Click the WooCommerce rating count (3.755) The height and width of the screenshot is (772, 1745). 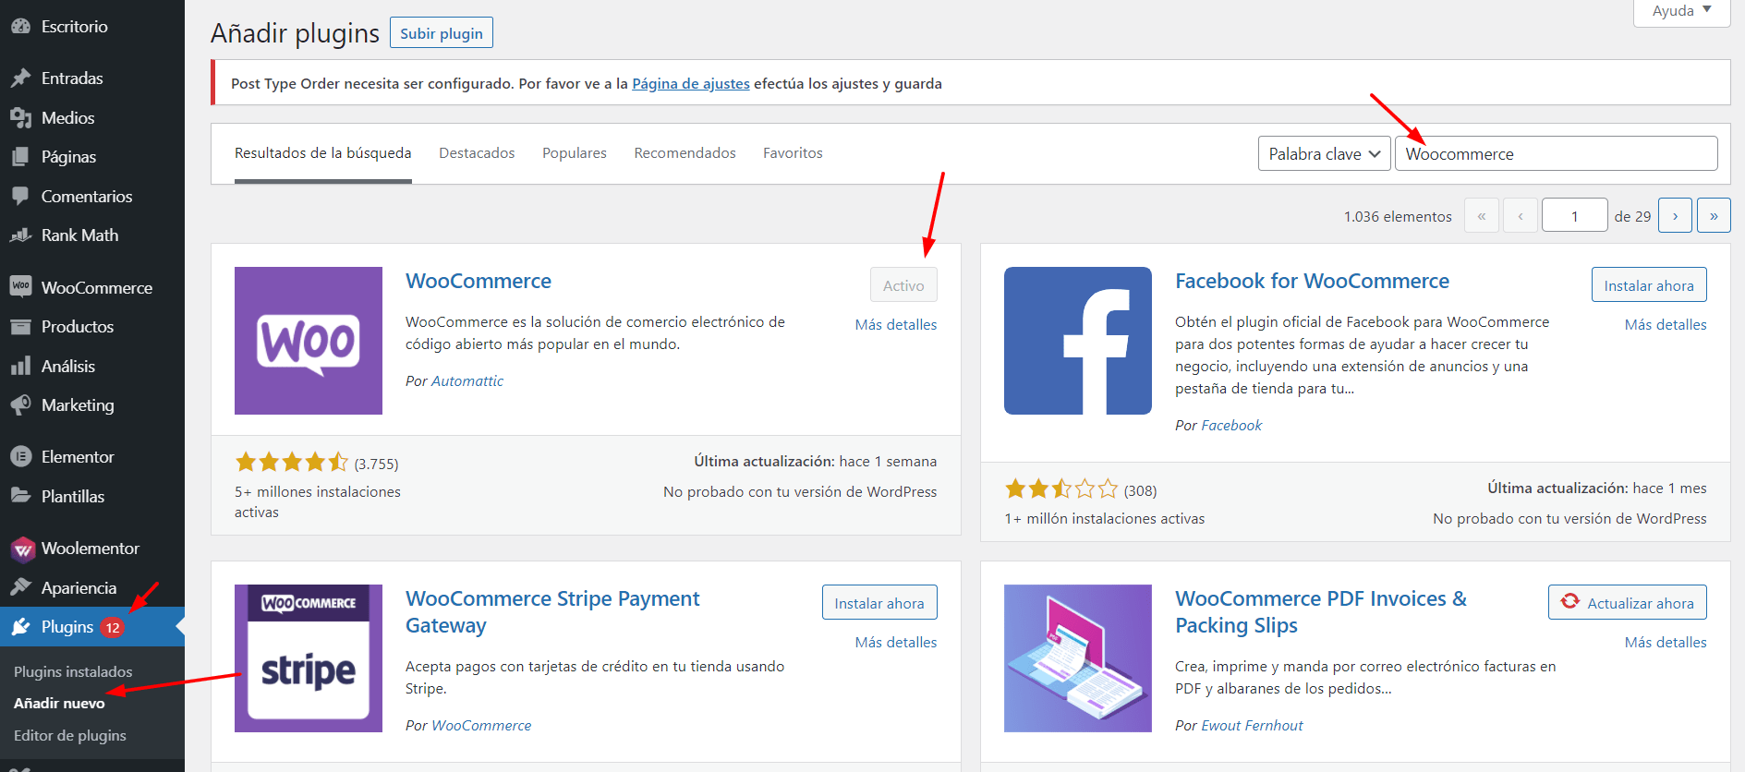[377, 464]
